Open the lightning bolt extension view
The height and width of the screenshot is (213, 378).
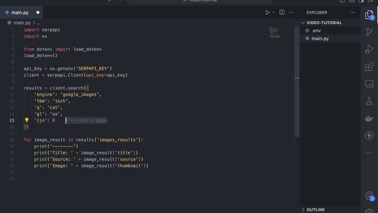click(369, 135)
